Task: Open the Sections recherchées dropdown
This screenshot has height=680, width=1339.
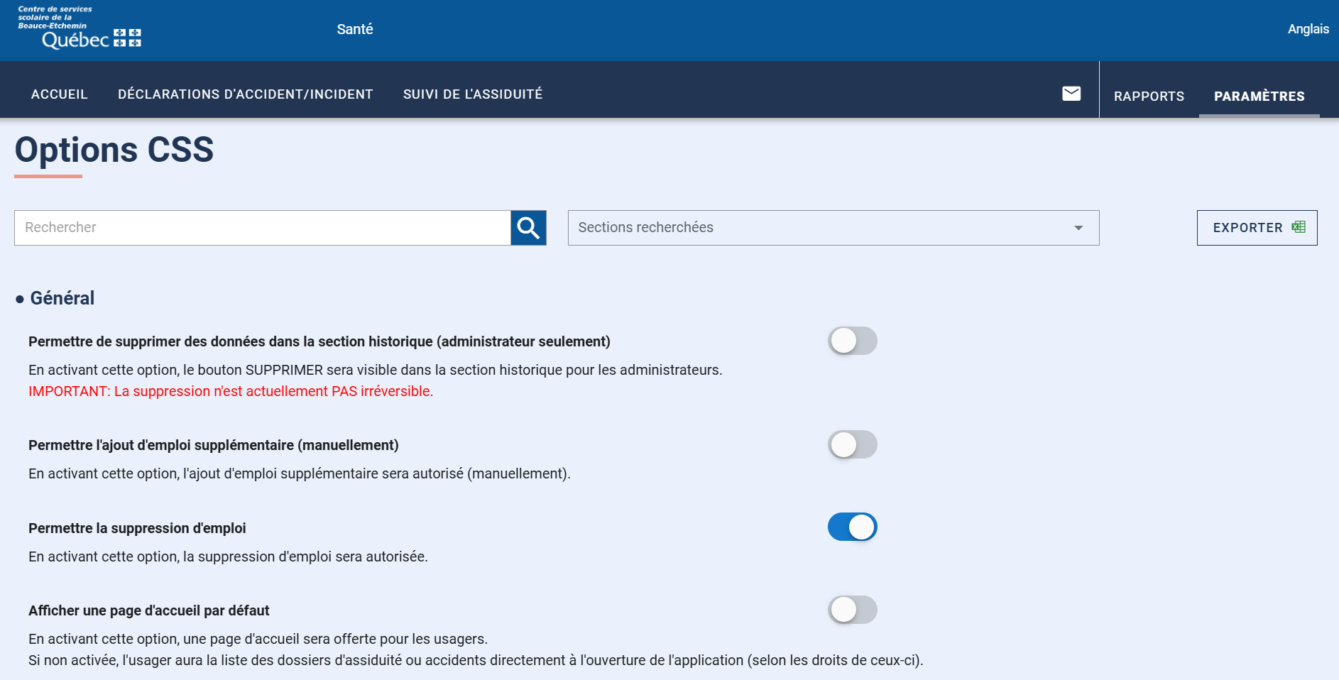Action: point(834,228)
